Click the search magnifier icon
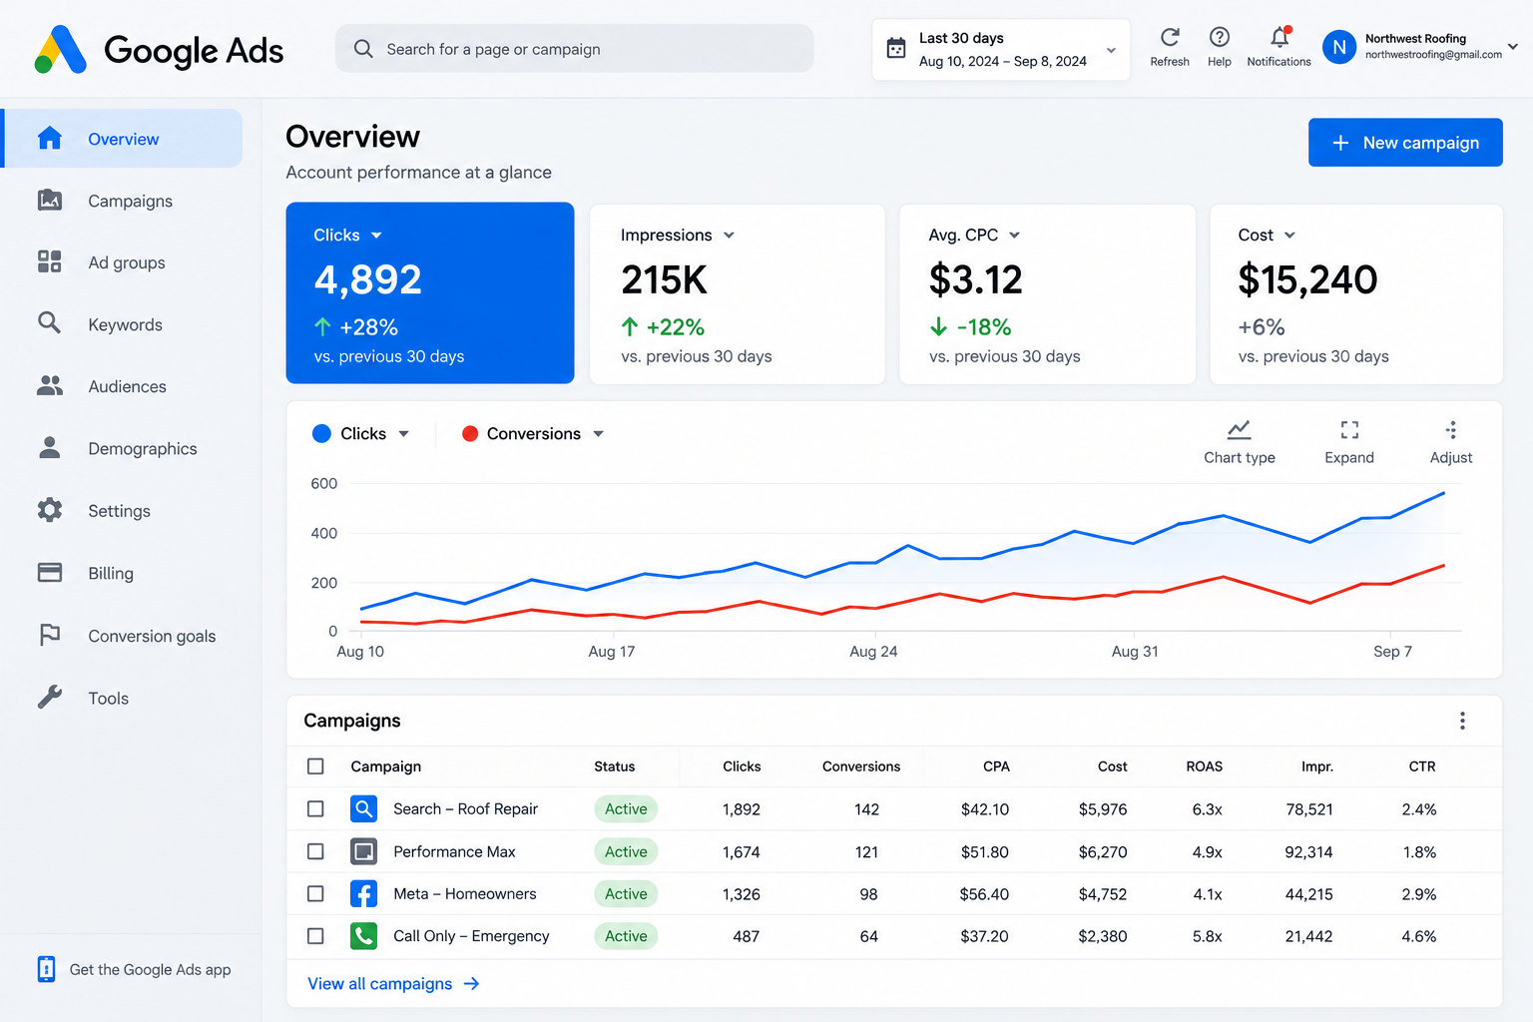The image size is (1533, 1022). tap(363, 49)
